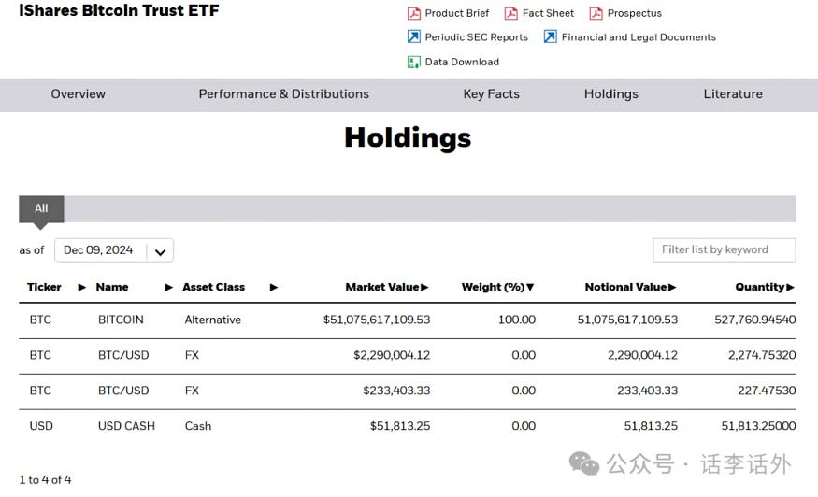
Task: Go to the Key Facts tab
Action: (491, 94)
